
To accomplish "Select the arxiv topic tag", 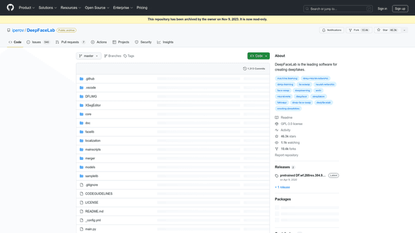I will click(x=318, y=91).
